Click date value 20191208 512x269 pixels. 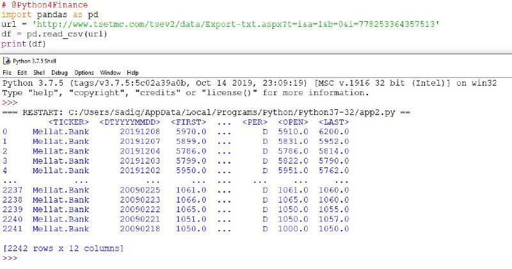[x=140, y=132]
